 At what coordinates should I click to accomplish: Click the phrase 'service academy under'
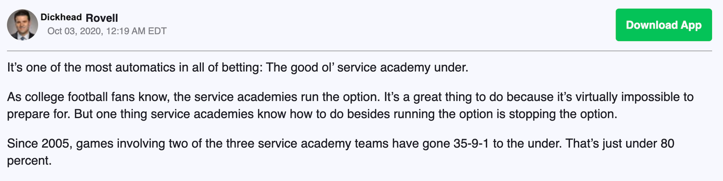403,68
